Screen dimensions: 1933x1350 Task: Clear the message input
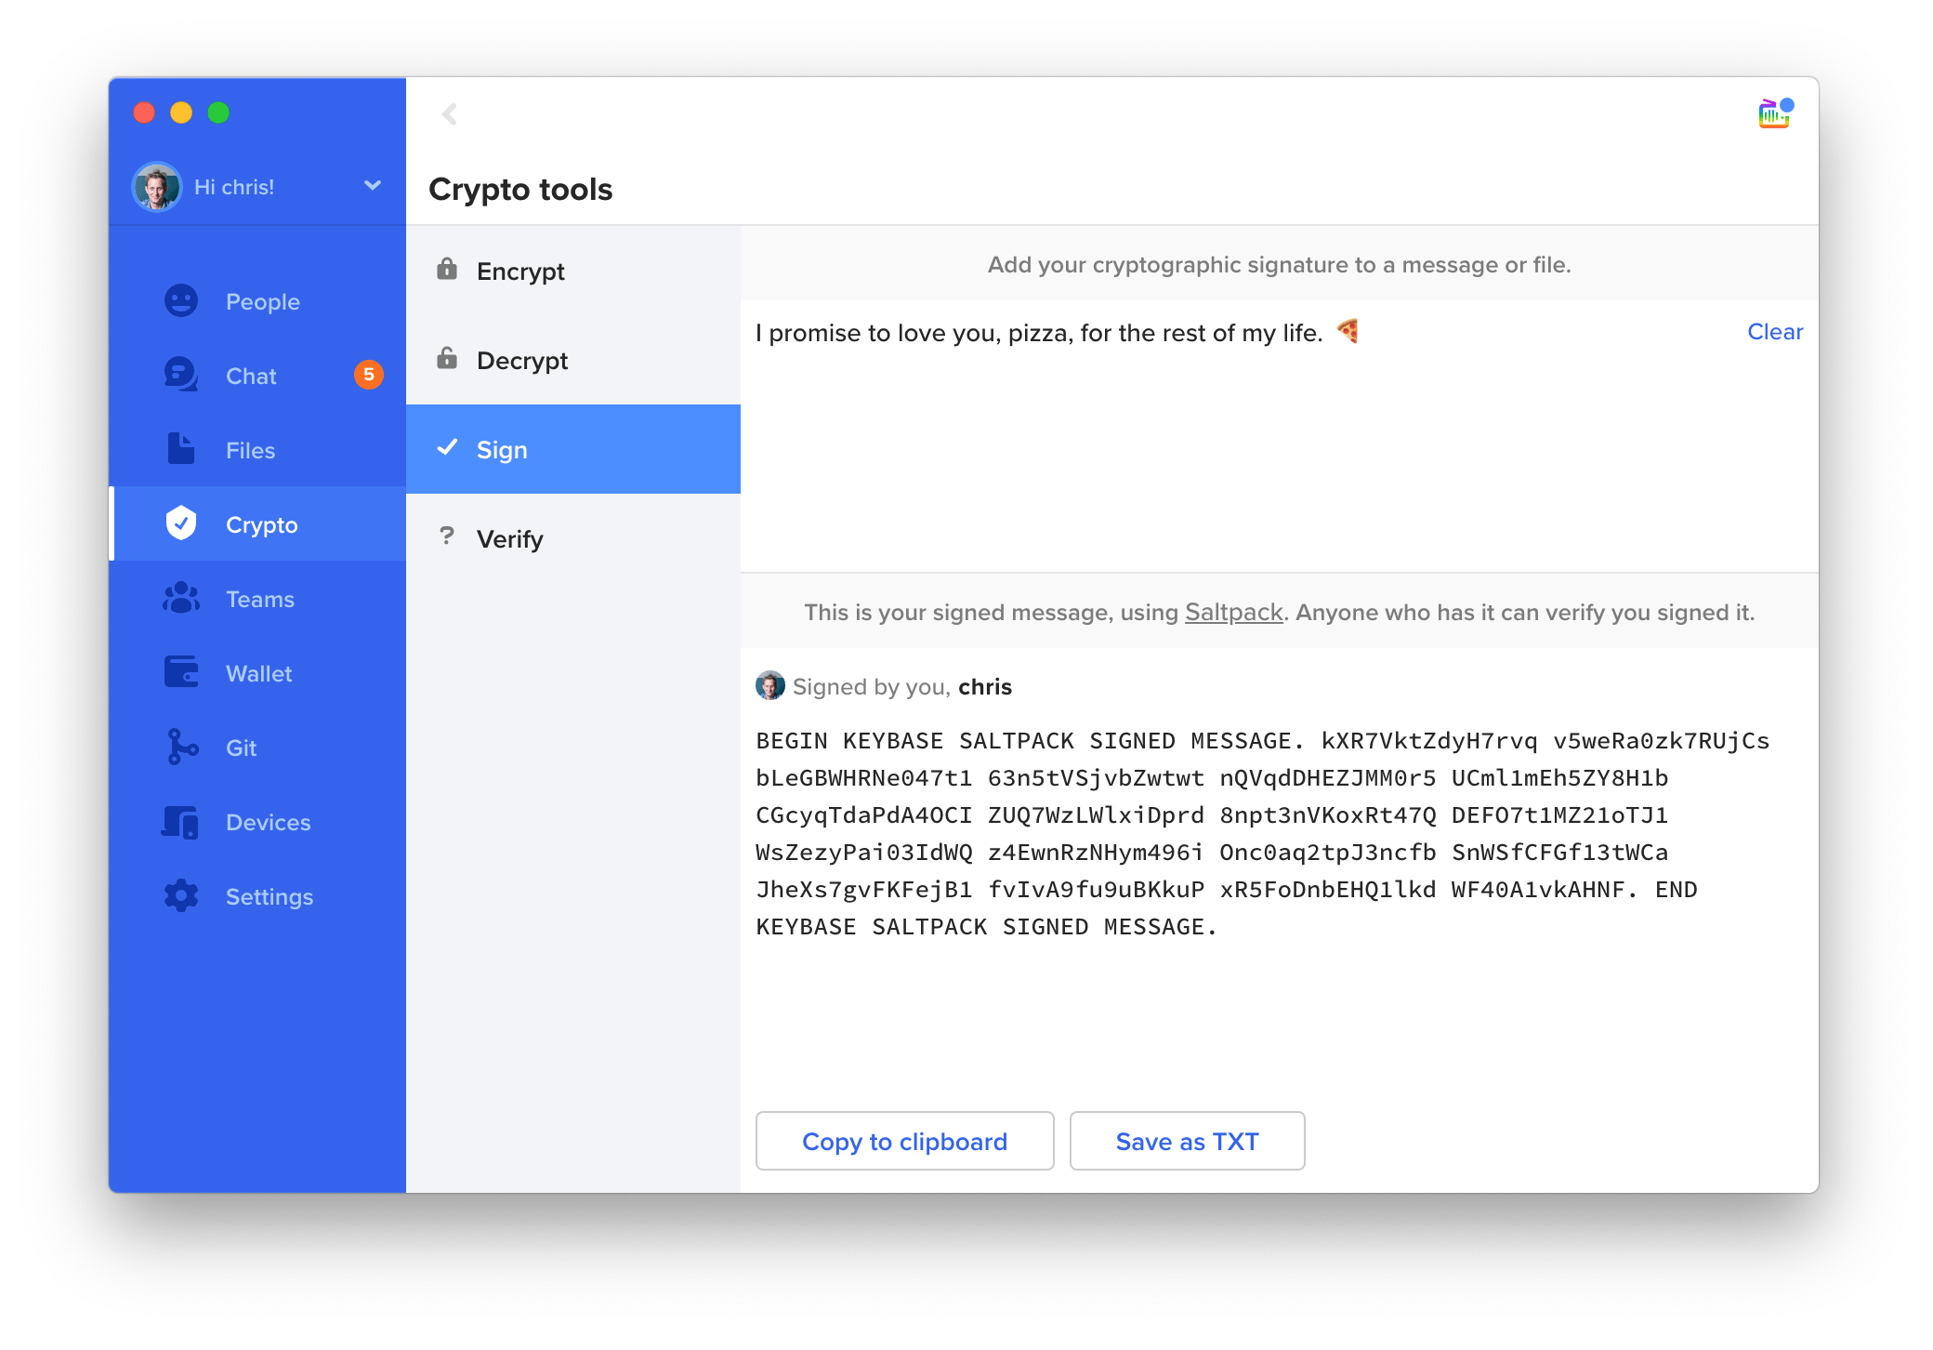coord(1774,332)
